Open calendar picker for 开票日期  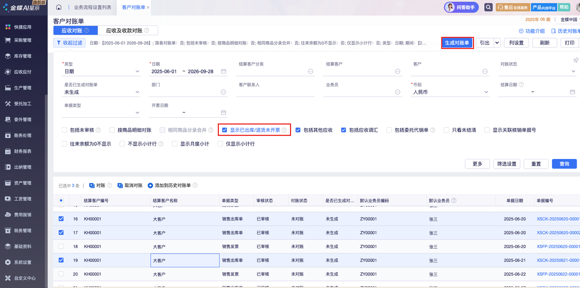point(223,113)
